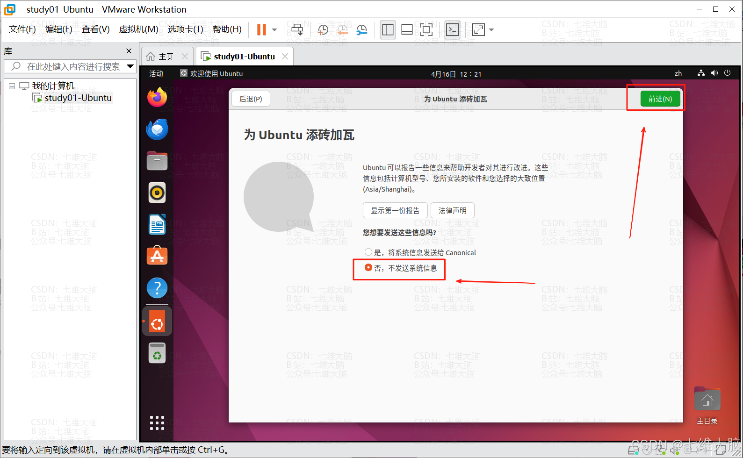Open the dropdown arrow next to the pause button
The width and height of the screenshot is (743, 458).
[x=274, y=30]
